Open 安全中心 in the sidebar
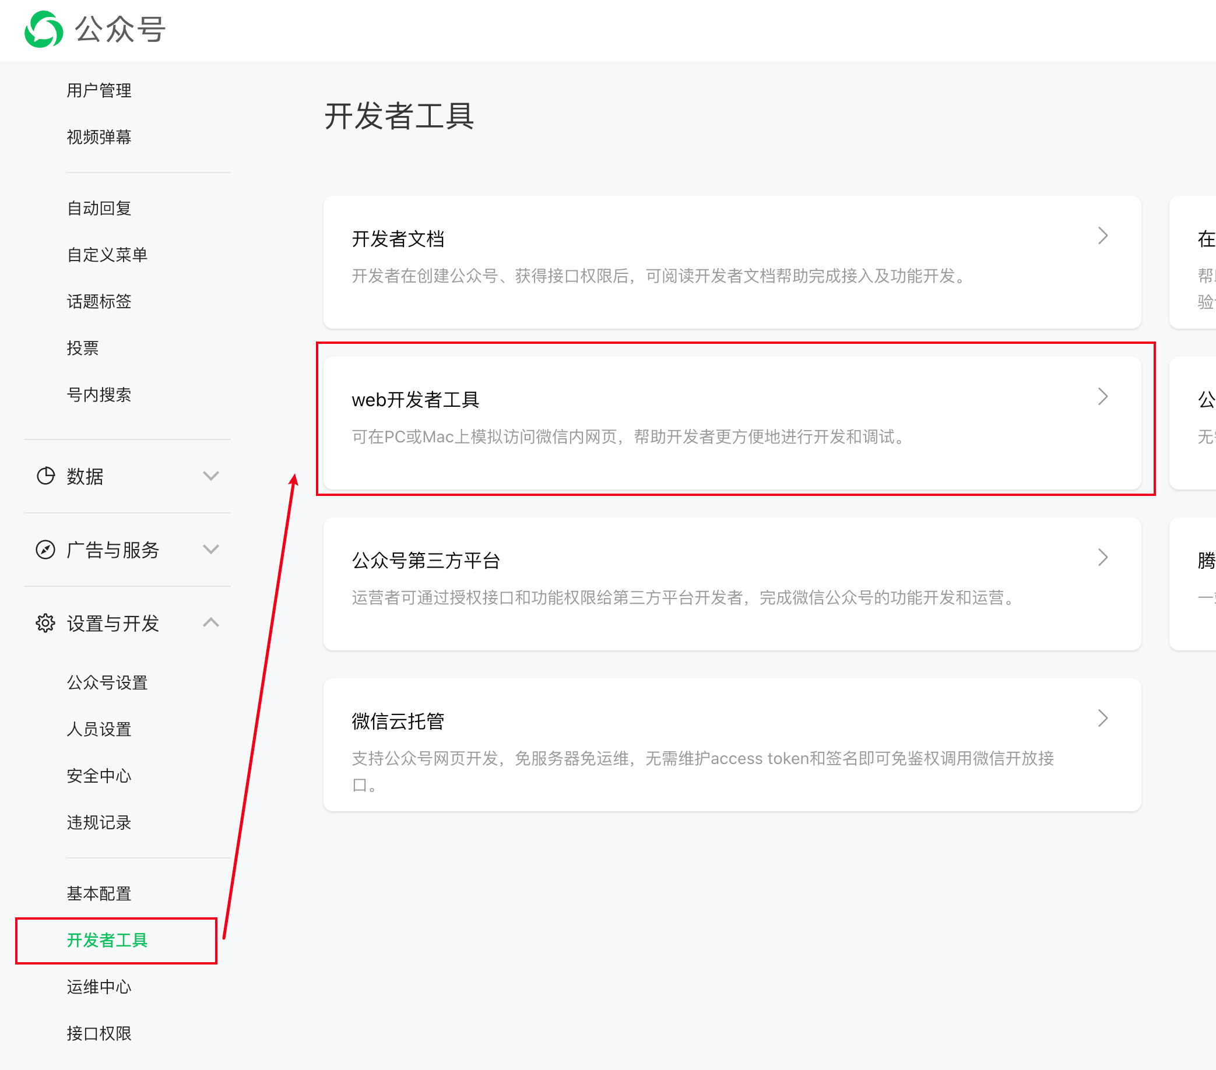The width and height of the screenshot is (1216, 1070). 99,776
